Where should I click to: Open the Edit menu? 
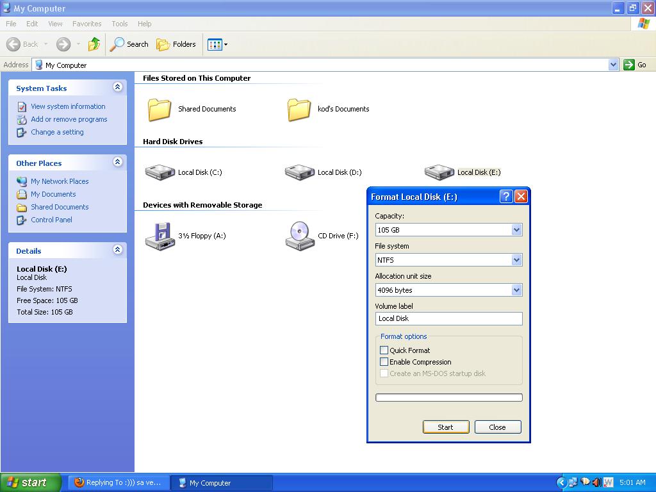[x=32, y=24]
